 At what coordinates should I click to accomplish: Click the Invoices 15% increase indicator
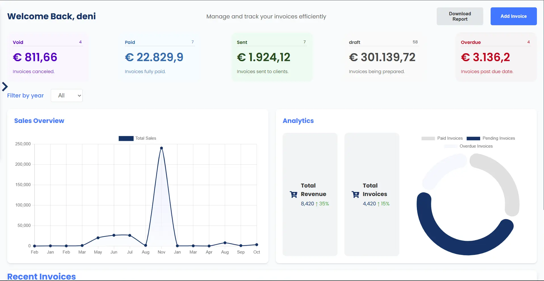coord(383,204)
